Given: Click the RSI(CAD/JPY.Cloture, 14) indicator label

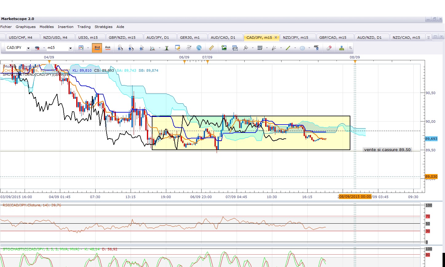Looking at the screenshot, I should pyautogui.click(x=32, y=205).
